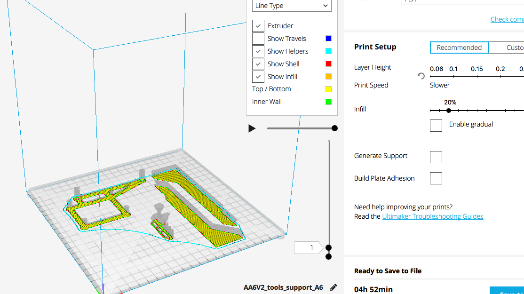Click the green Inner Wall swatch
Screen dimensions: 524x294
click(x=328, y=102)
